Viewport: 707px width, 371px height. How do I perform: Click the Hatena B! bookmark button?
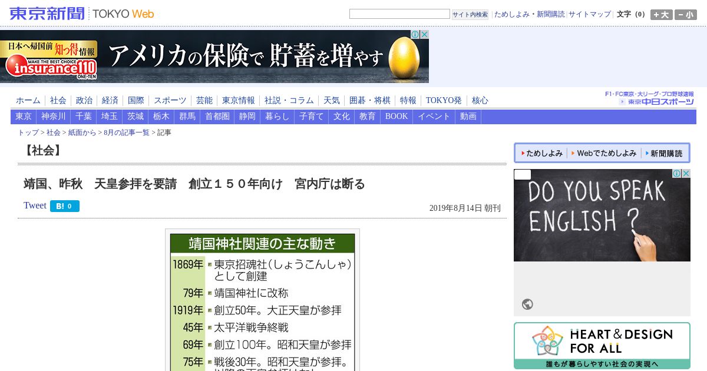[x=65, y=206]
